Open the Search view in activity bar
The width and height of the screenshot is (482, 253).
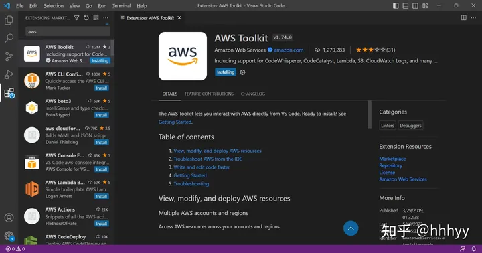pyautogui.click(x=9, y=38)
